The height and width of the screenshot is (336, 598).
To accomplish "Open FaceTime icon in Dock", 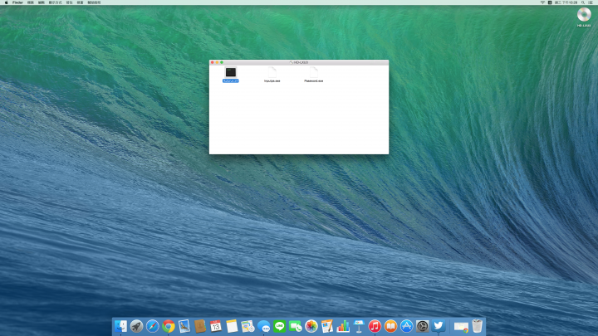I will point(295,326).
